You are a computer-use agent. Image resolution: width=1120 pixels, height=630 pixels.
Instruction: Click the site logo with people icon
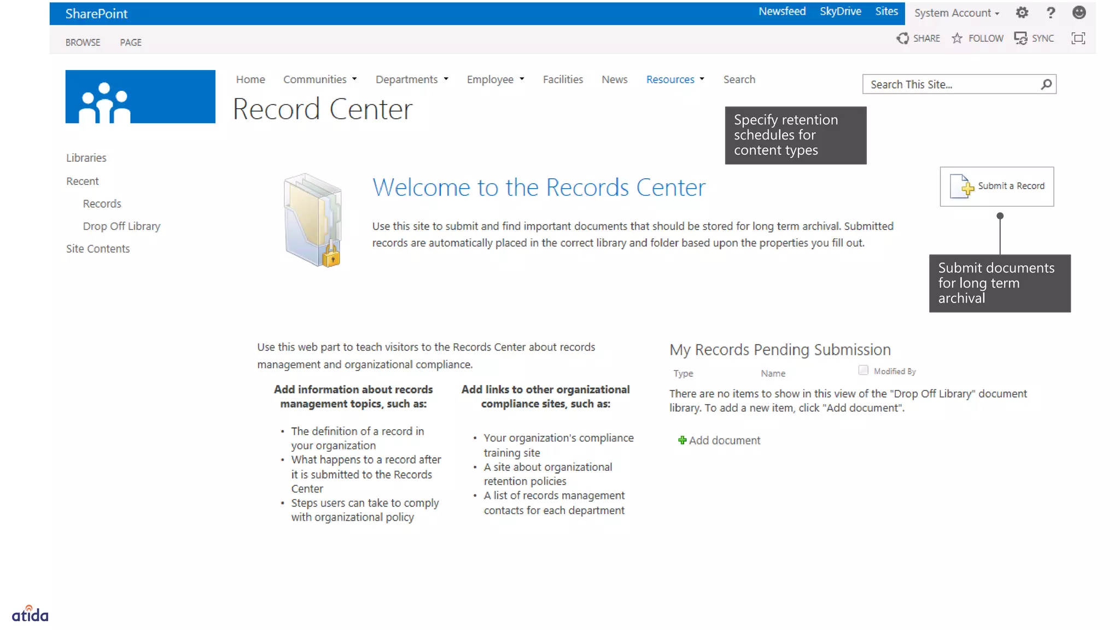140,97
